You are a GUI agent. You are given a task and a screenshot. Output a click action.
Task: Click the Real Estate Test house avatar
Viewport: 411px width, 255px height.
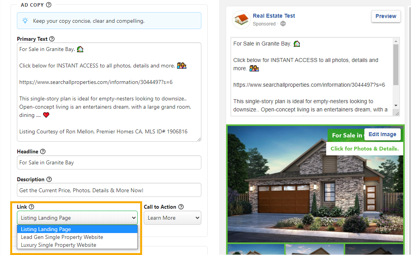(241, 20)
